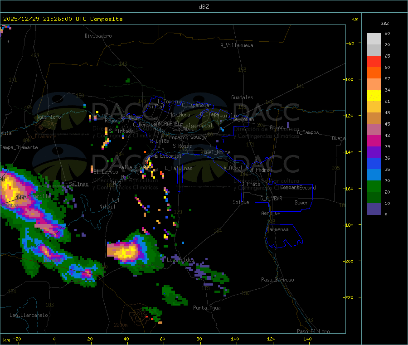Click the dBZ title at top
This screenshot has width=408, height=345.
(204, 7)
